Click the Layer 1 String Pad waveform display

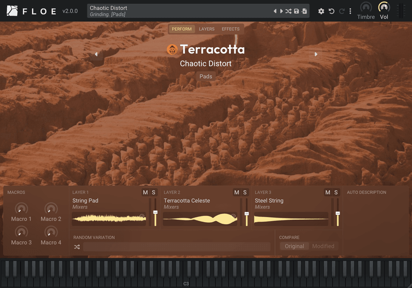pos(109,219)
